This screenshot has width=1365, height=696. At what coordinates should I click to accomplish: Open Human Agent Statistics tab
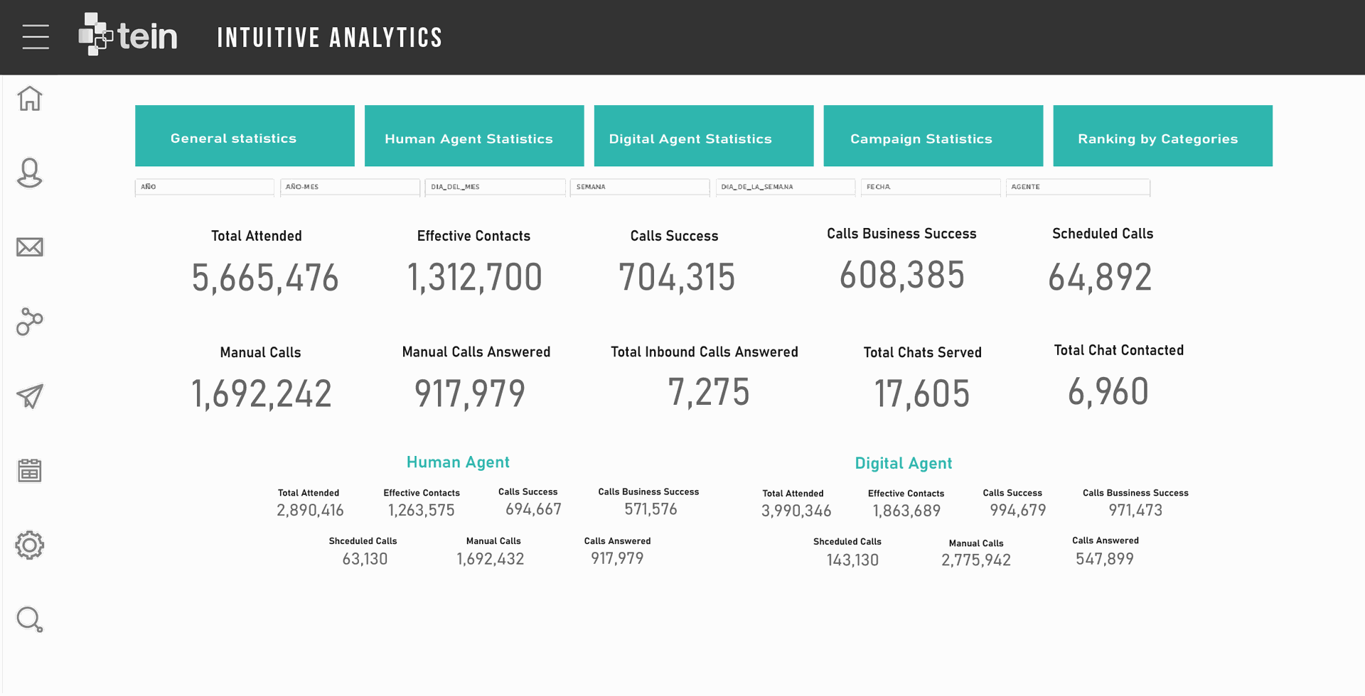pos(474,136)
